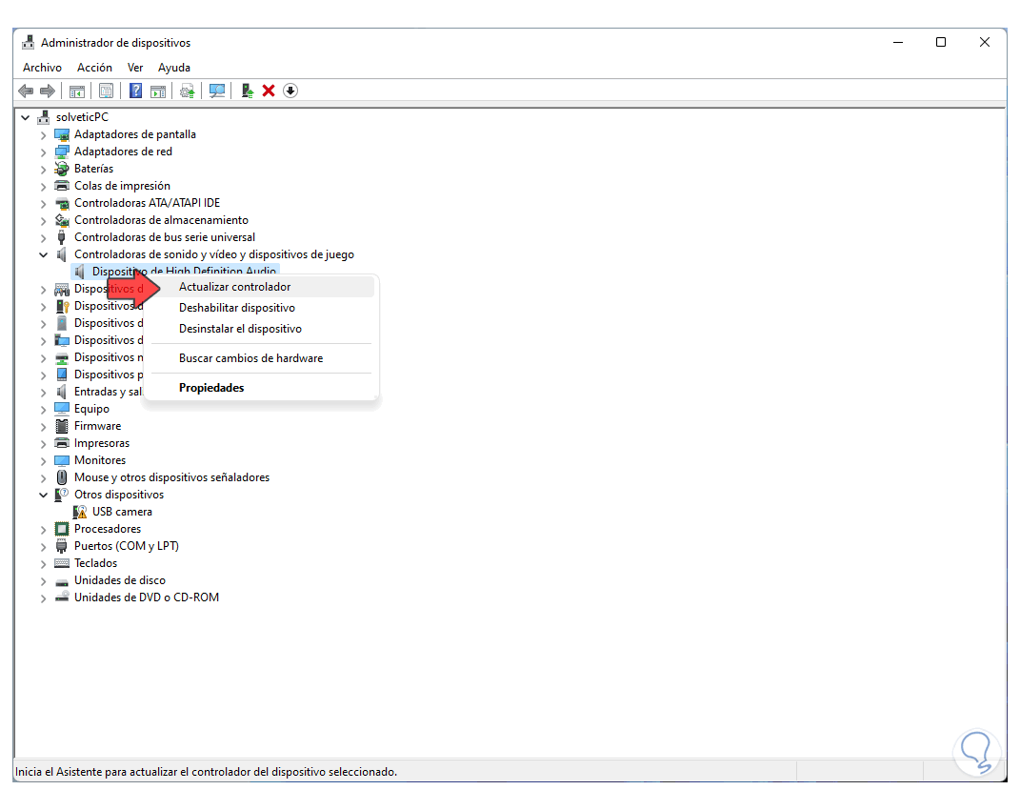
Task: Click the Baterías battery icon
Action: tap(62, 169)
